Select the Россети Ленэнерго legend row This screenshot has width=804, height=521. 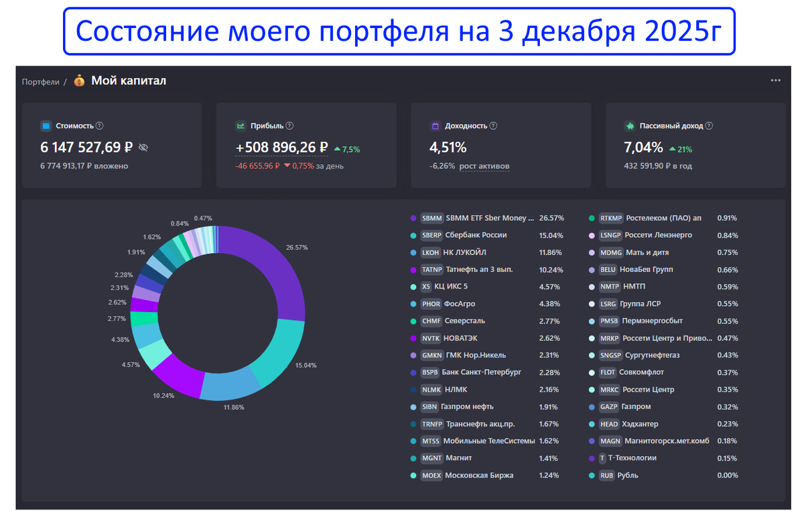coord(664,235)
